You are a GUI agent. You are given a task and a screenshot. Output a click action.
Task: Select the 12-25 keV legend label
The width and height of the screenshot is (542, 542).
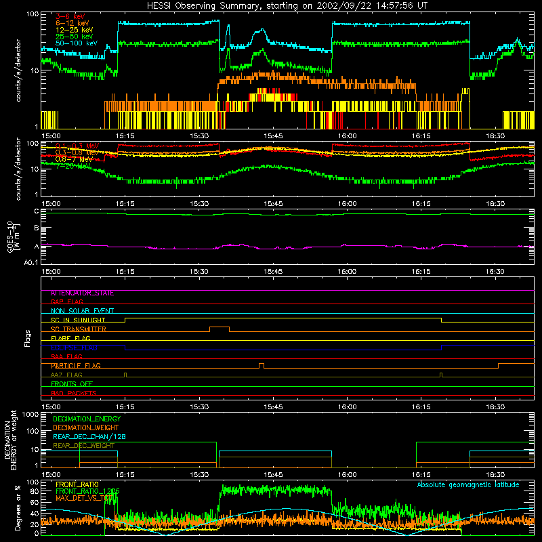click(75, 30)
